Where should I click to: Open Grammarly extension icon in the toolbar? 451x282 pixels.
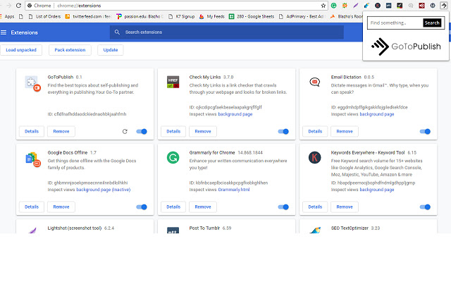333,6
